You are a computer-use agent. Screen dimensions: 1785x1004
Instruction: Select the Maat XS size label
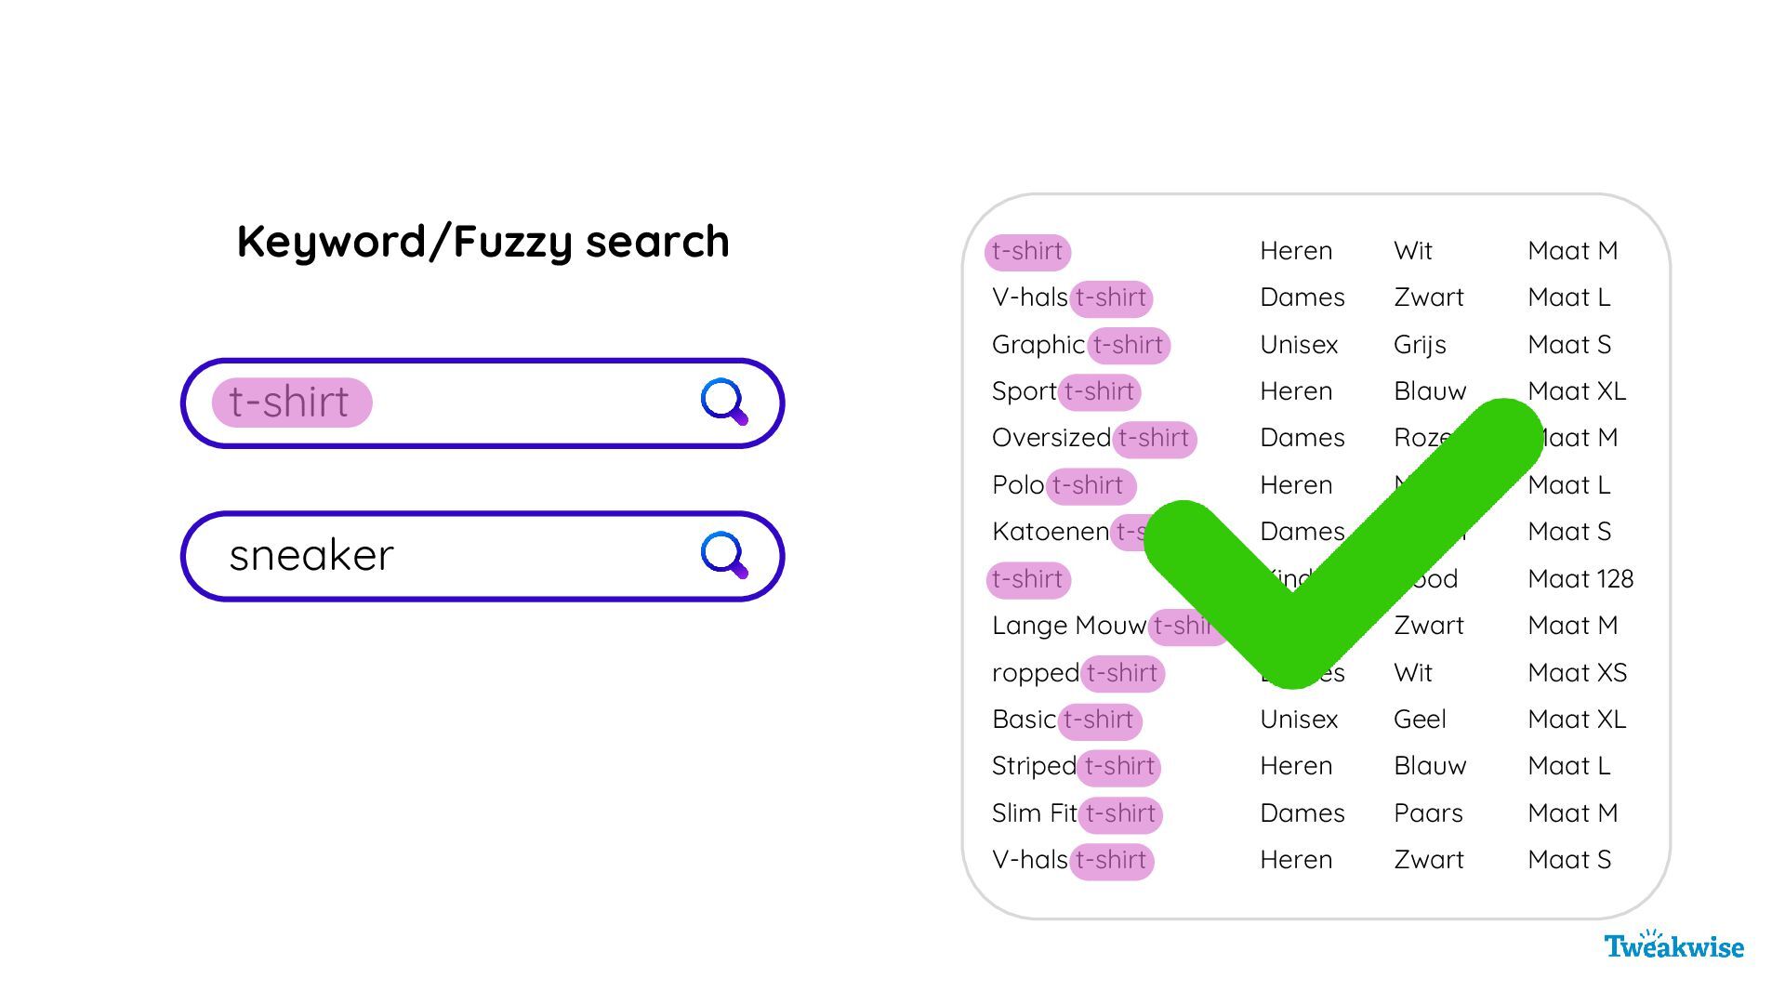(x=1577, y=673)
